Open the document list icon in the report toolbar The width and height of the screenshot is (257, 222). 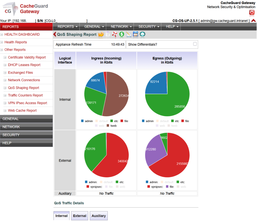coord(108,34)
